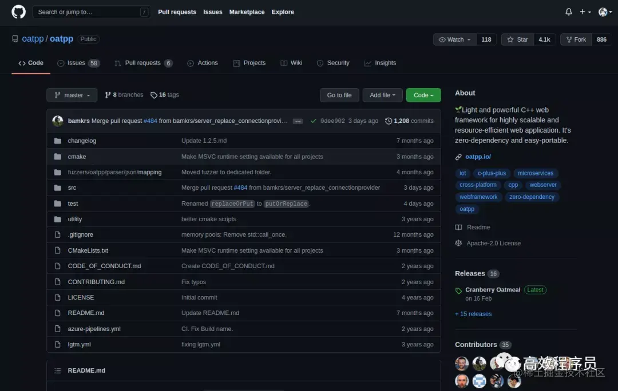
Task: Focus the Search or jump to field
Action: 92,12
